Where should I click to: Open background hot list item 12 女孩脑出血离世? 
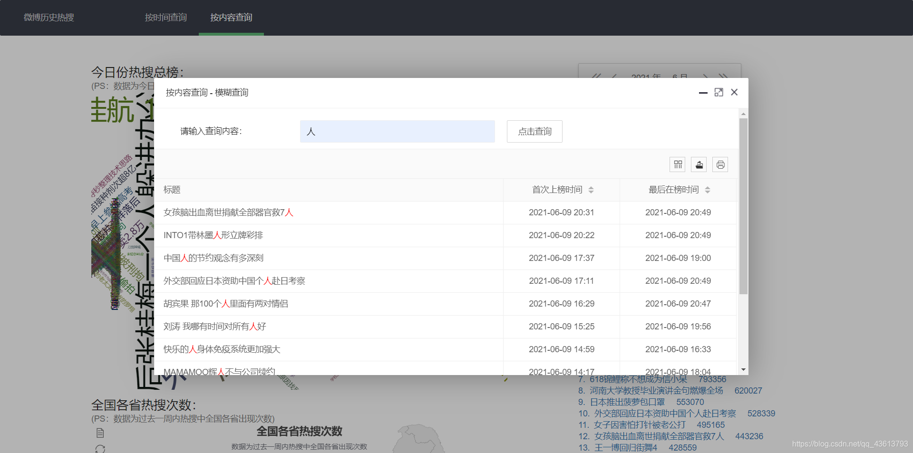pyautogui.click(x=659, y=436)
